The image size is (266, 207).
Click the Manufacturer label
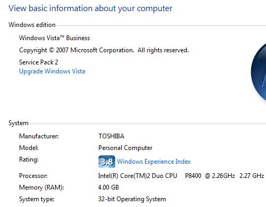[39, 136]
